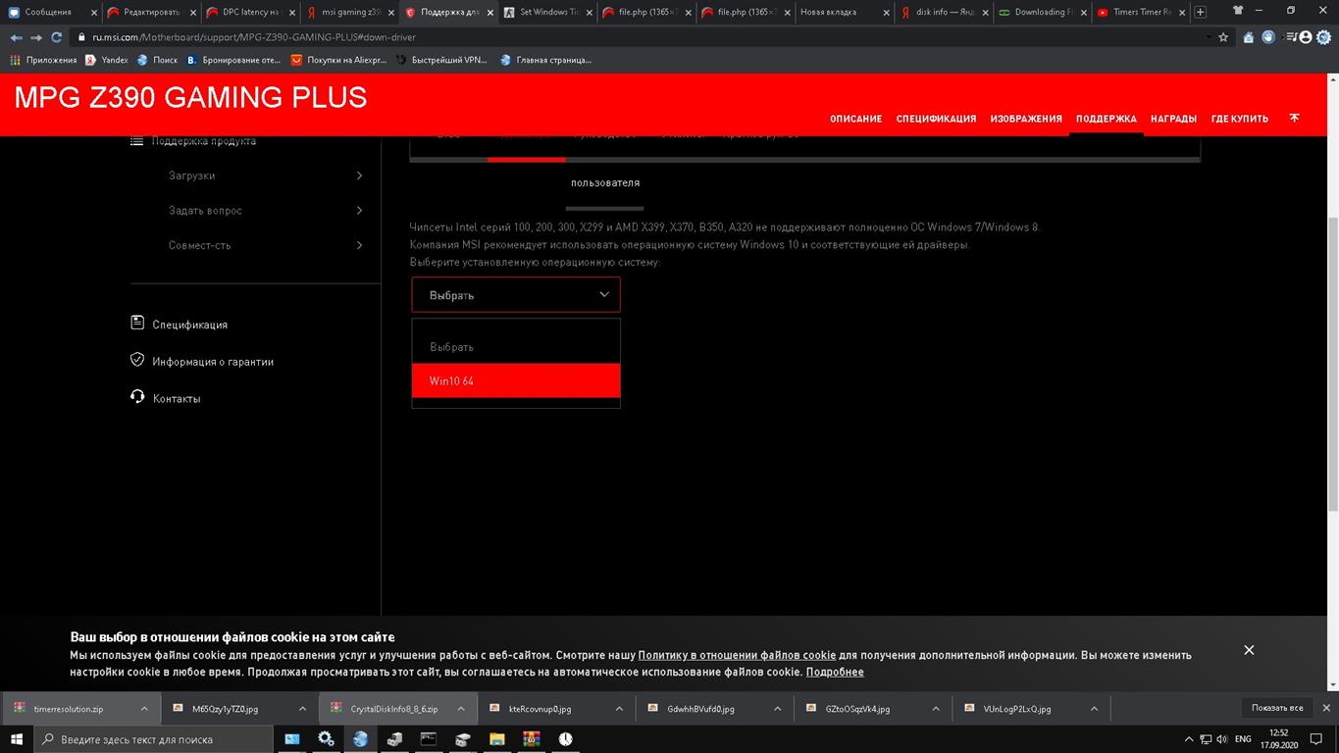Open the Windows Start menu
Viewport: 1339px width, 753px height.
coord(17,738)
